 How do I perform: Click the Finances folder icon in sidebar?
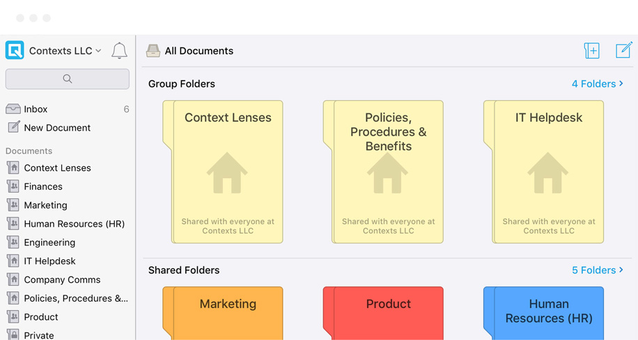coord(13,186)
